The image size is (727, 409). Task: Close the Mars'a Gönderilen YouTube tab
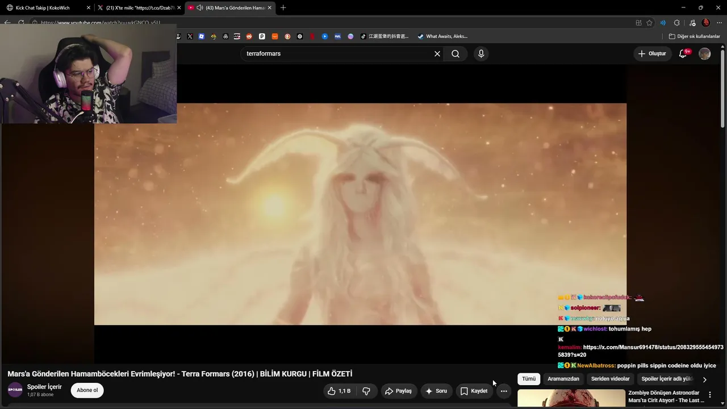click(270, 8)
